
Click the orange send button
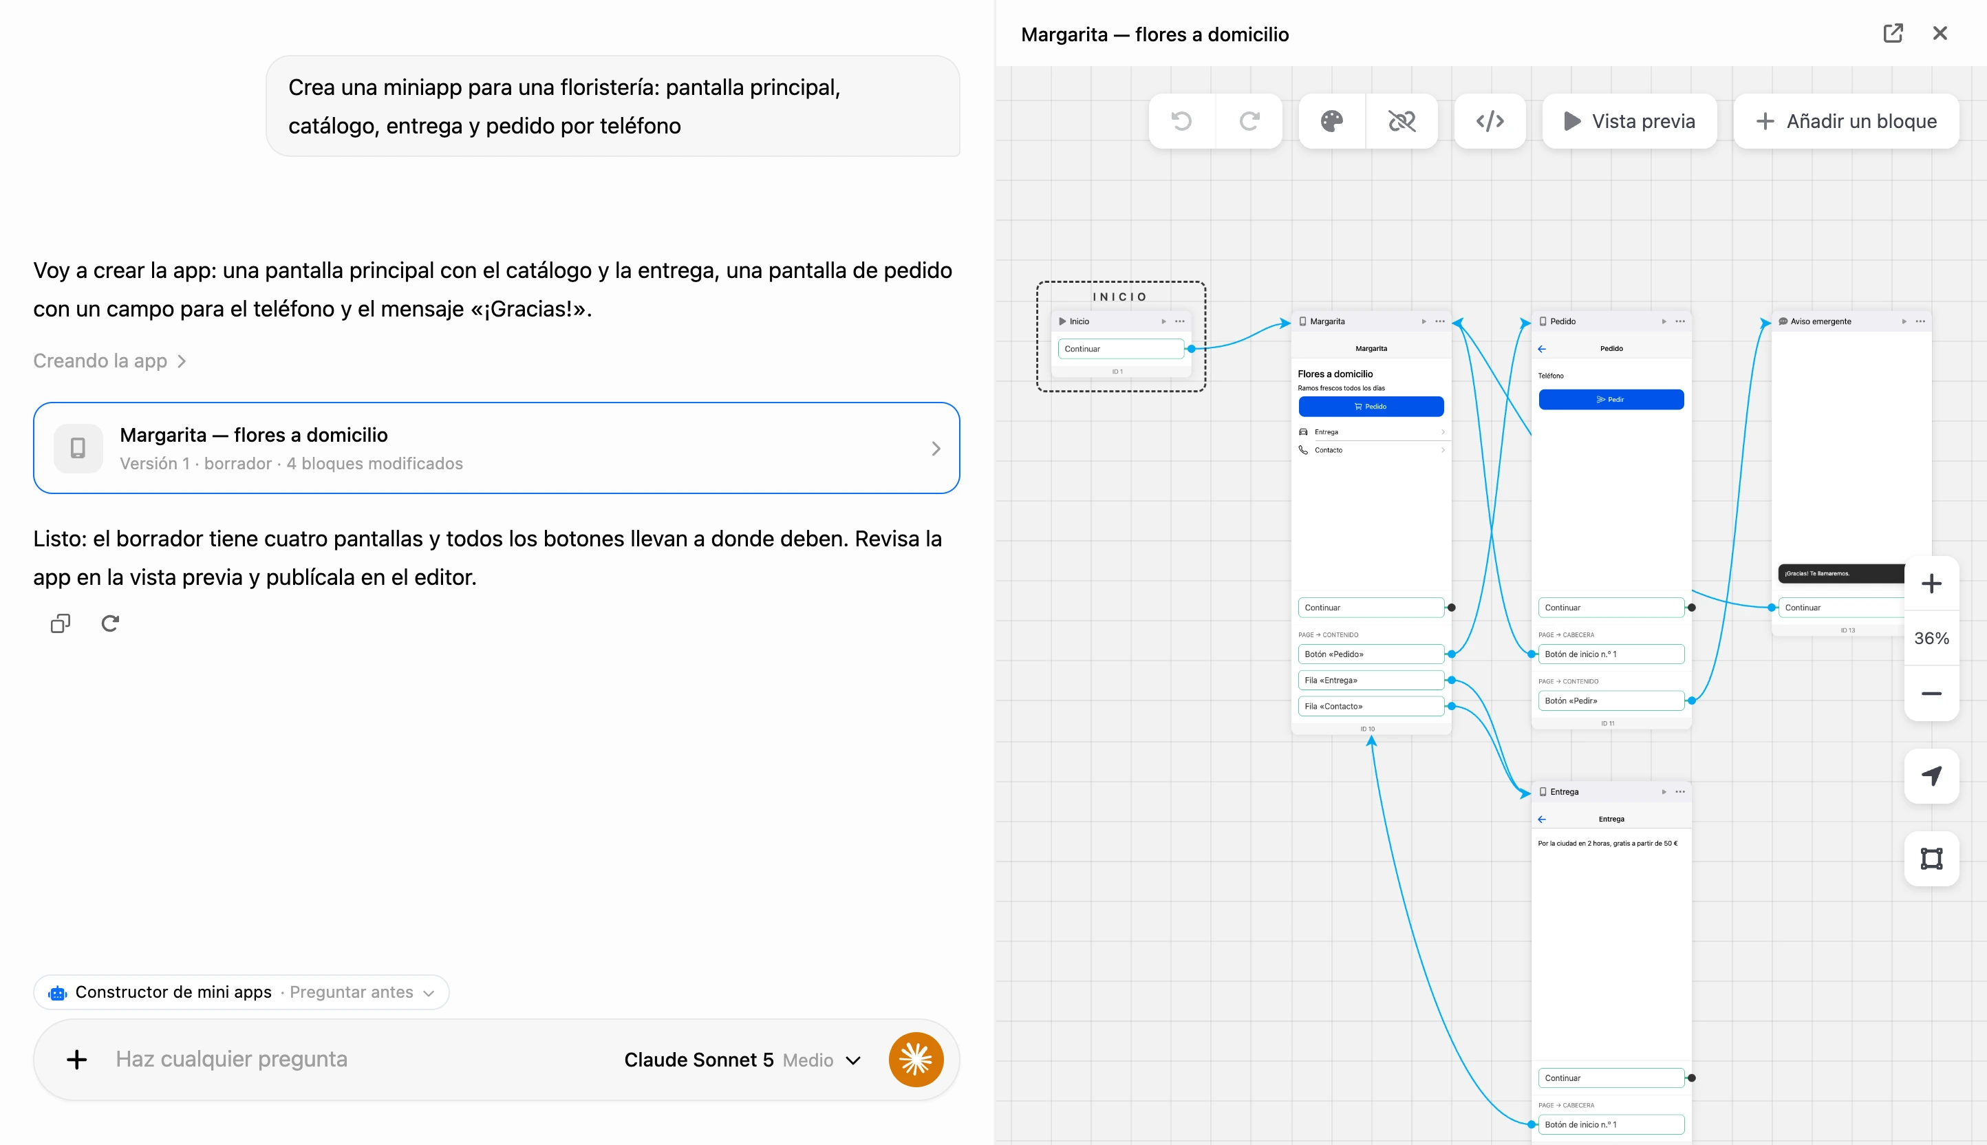[916, 1060]
